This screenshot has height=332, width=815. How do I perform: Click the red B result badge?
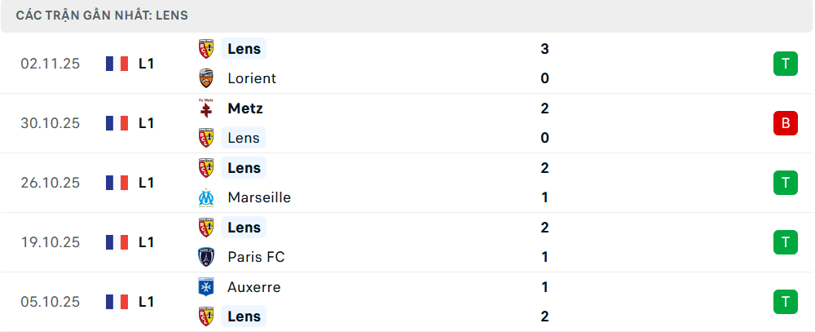[785, 123]
